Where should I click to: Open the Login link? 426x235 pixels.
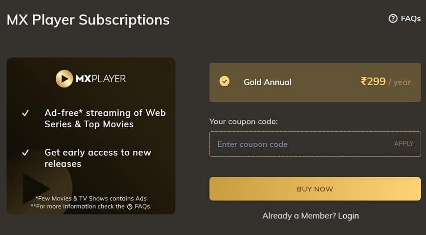(x=348, y=216)
